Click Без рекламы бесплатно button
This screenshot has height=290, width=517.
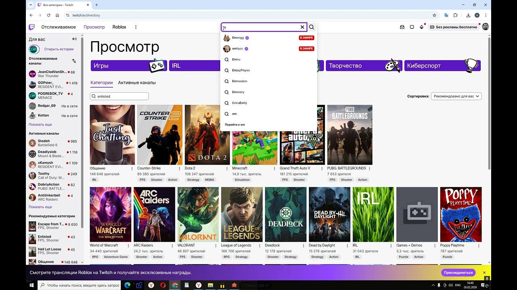[x=453, y=27]
